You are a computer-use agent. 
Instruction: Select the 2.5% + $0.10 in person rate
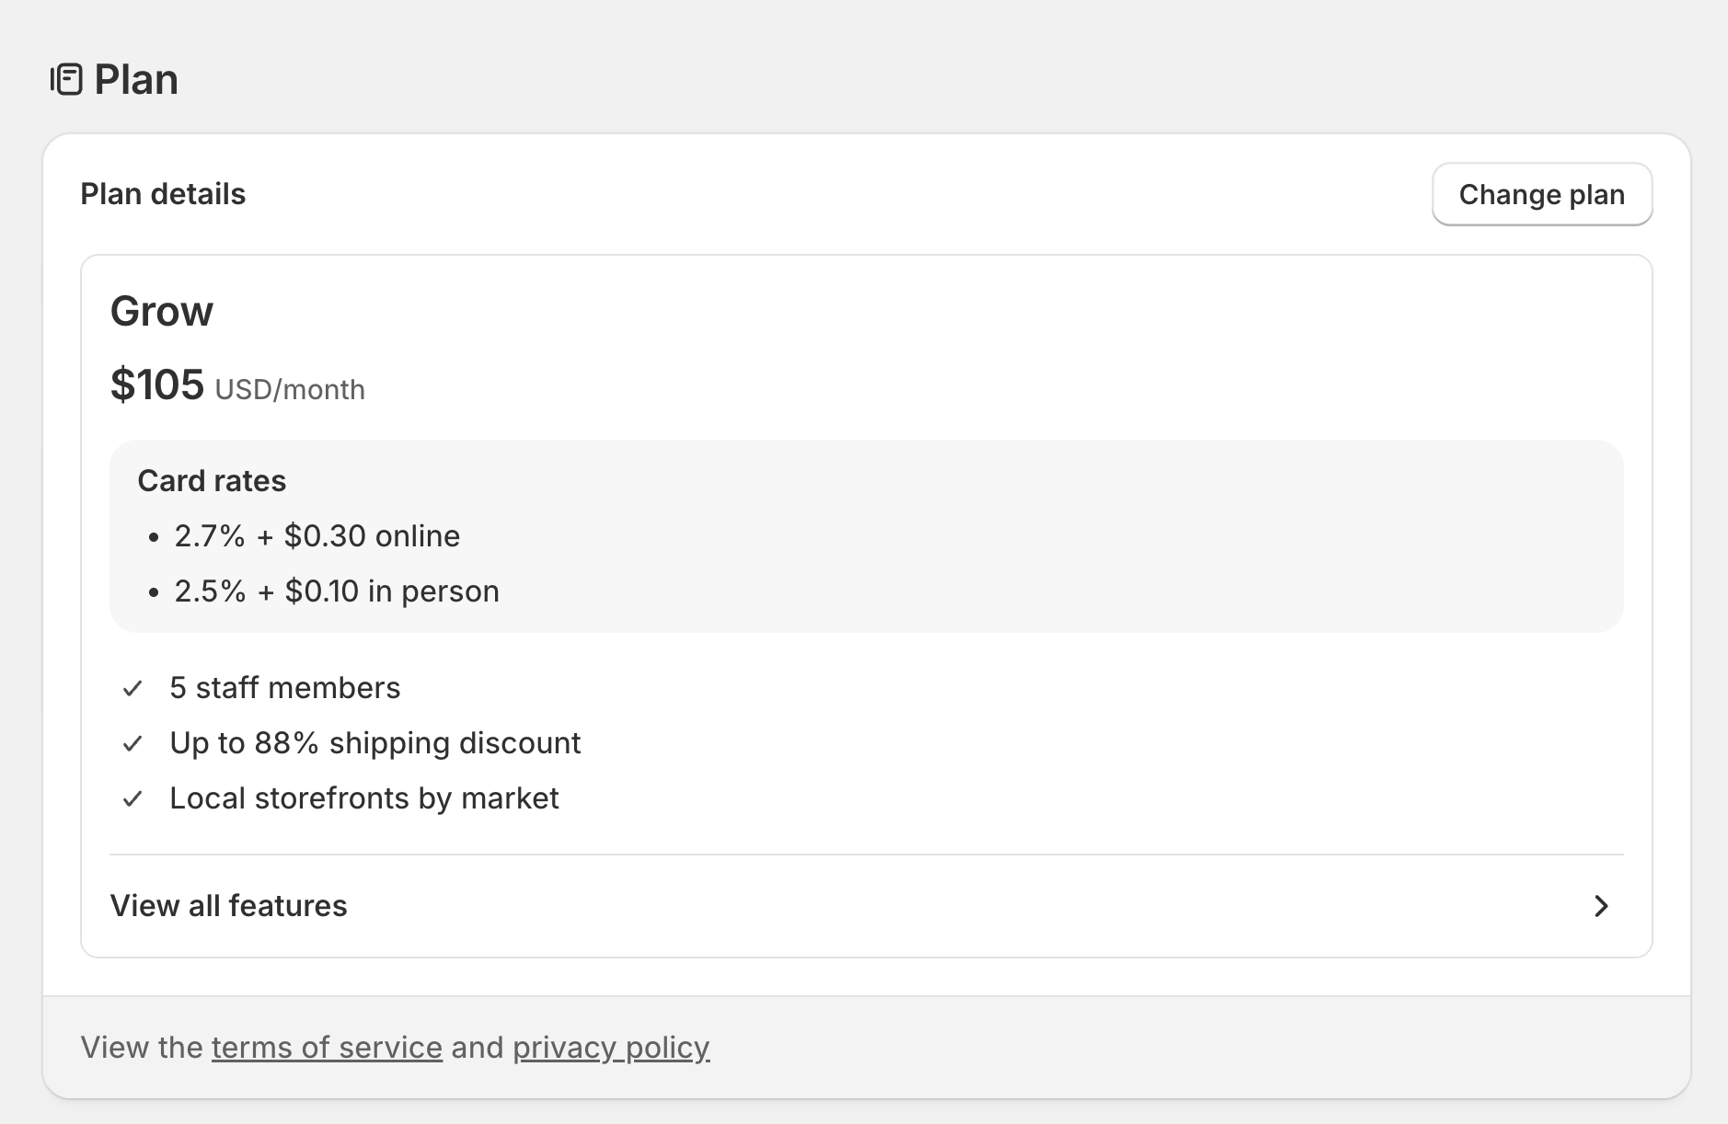[x=337, y=591]
